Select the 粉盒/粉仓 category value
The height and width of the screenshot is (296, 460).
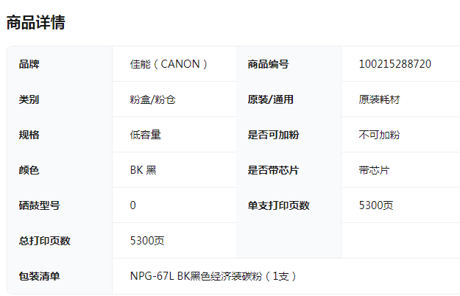[152, 99]
